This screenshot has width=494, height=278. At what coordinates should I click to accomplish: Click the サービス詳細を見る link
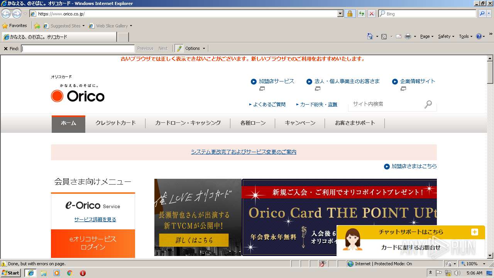[95, 219]
